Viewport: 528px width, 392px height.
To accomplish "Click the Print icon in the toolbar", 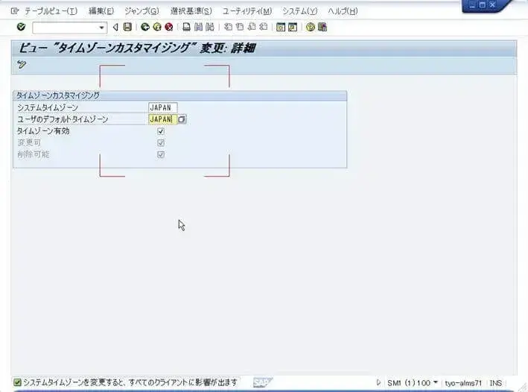I will point(187,27).
